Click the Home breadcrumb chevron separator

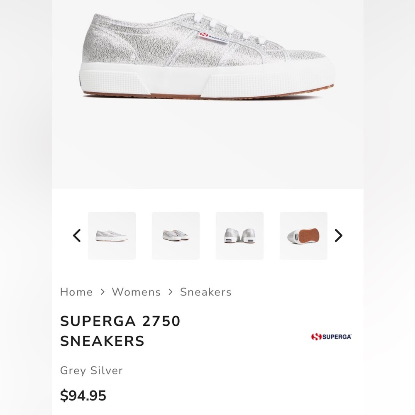pos(102,292)
